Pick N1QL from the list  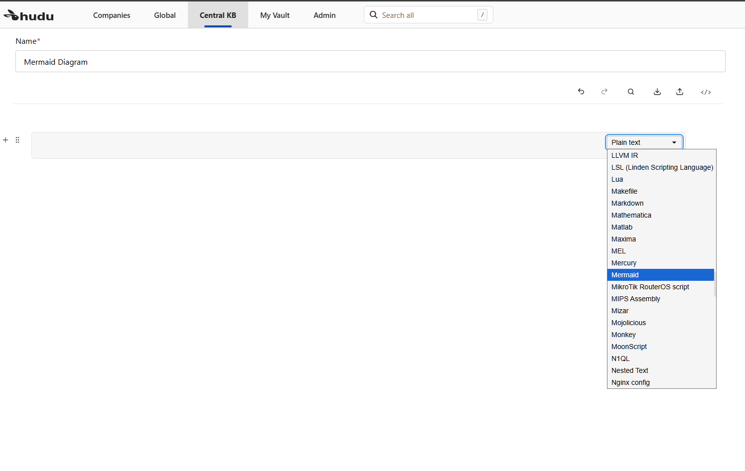pos(661,358)
